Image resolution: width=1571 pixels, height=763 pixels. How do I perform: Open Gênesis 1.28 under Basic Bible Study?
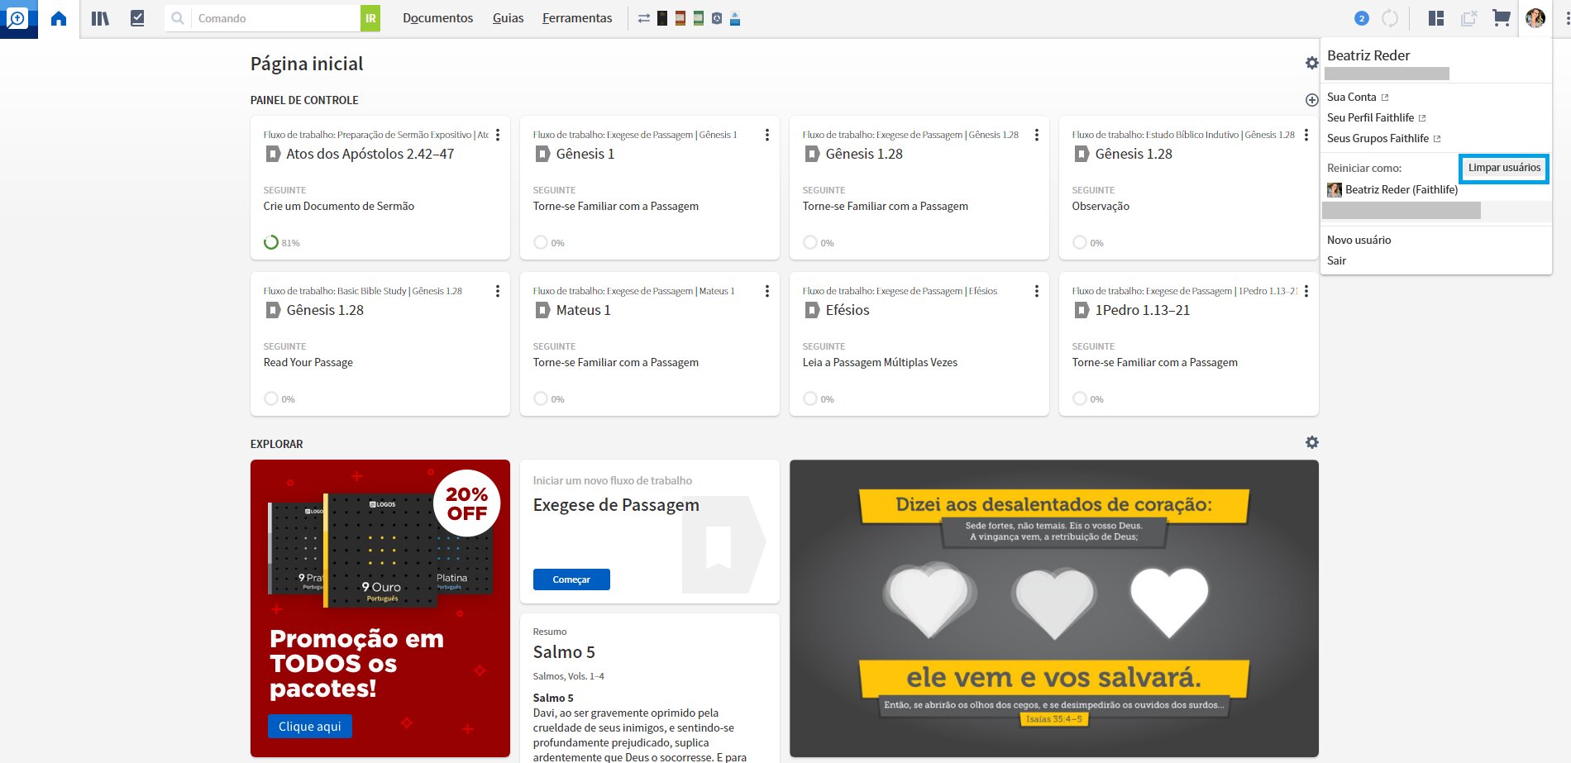click(x=325, y=310)
